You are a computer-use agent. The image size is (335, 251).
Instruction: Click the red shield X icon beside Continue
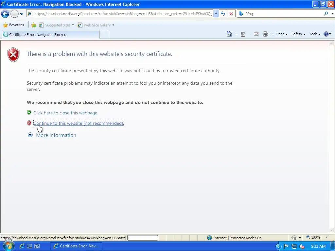[29, 123]
